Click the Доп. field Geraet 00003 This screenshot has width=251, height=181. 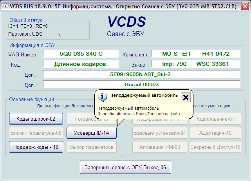[x=142, y=84]
